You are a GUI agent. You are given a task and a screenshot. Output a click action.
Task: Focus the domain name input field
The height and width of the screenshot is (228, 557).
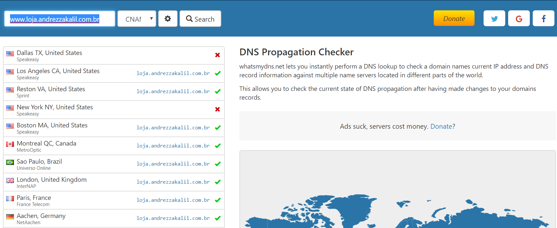(x=60, y=19)
